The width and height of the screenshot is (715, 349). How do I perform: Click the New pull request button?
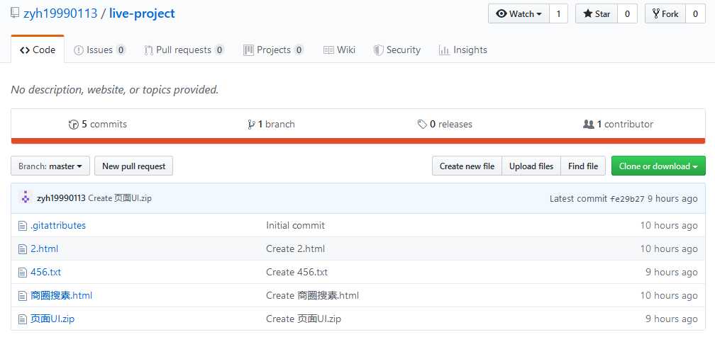(133, 166)
